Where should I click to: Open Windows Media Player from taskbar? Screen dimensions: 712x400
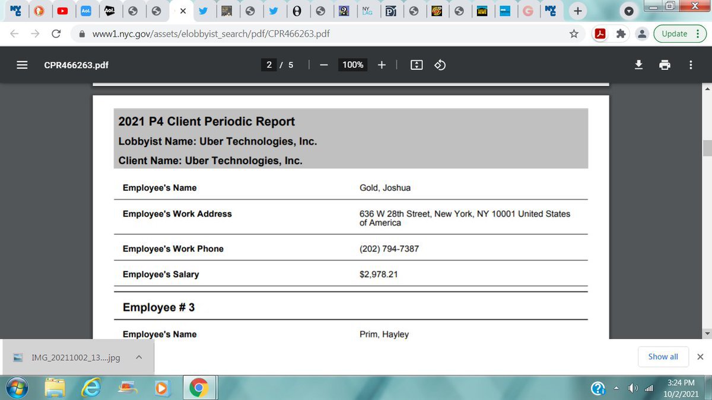[x=162, y=388]
